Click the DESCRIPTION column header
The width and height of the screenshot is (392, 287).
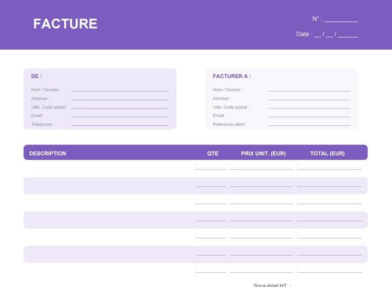(48, 153)
